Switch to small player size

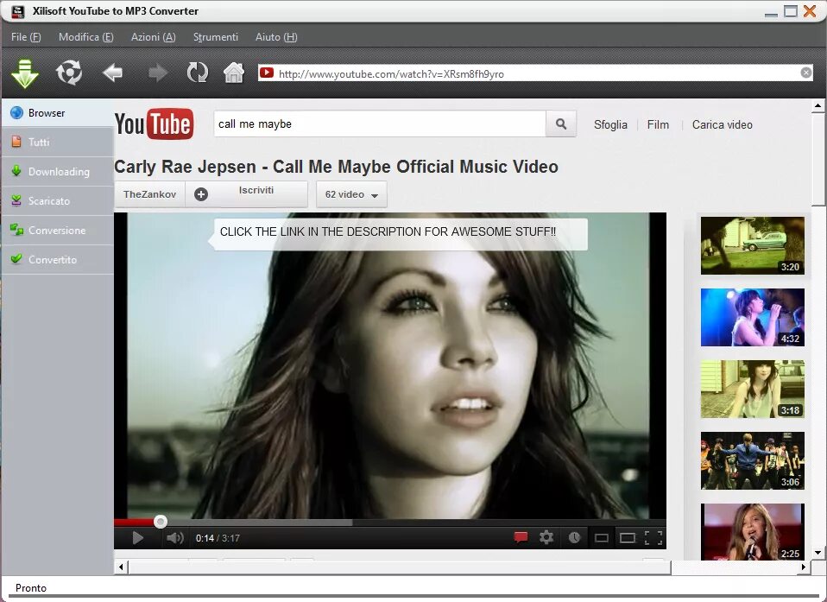point(602,538)
